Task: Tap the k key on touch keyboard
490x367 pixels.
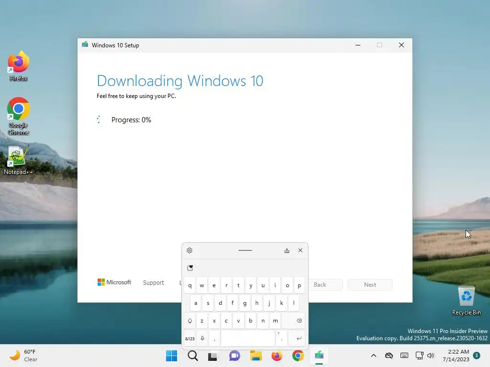Action: (281, 302)
